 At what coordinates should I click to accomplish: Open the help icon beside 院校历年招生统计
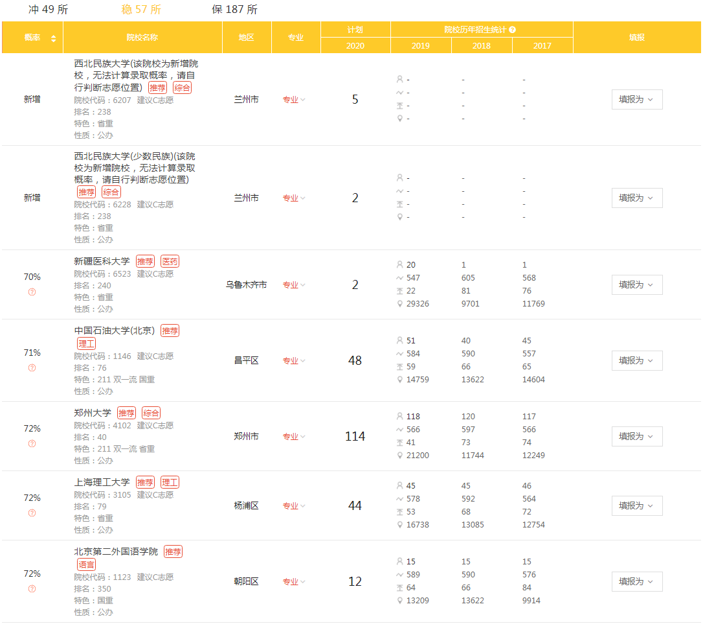[513, 30]
